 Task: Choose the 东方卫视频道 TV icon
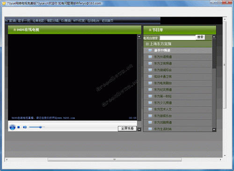point(150,63)
